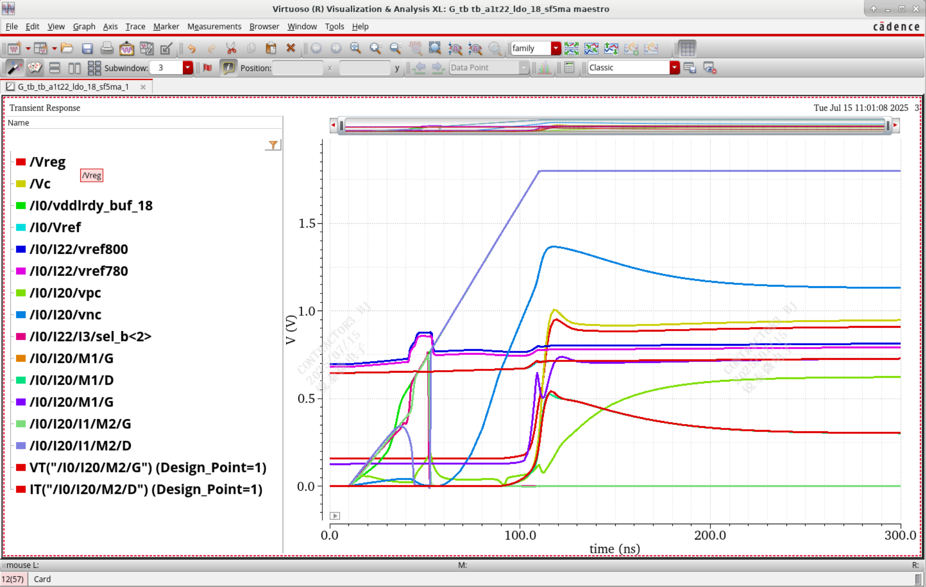Toggle the graph grid display button
This screenshot has width=926, height=587.
[x=687, y=48]
